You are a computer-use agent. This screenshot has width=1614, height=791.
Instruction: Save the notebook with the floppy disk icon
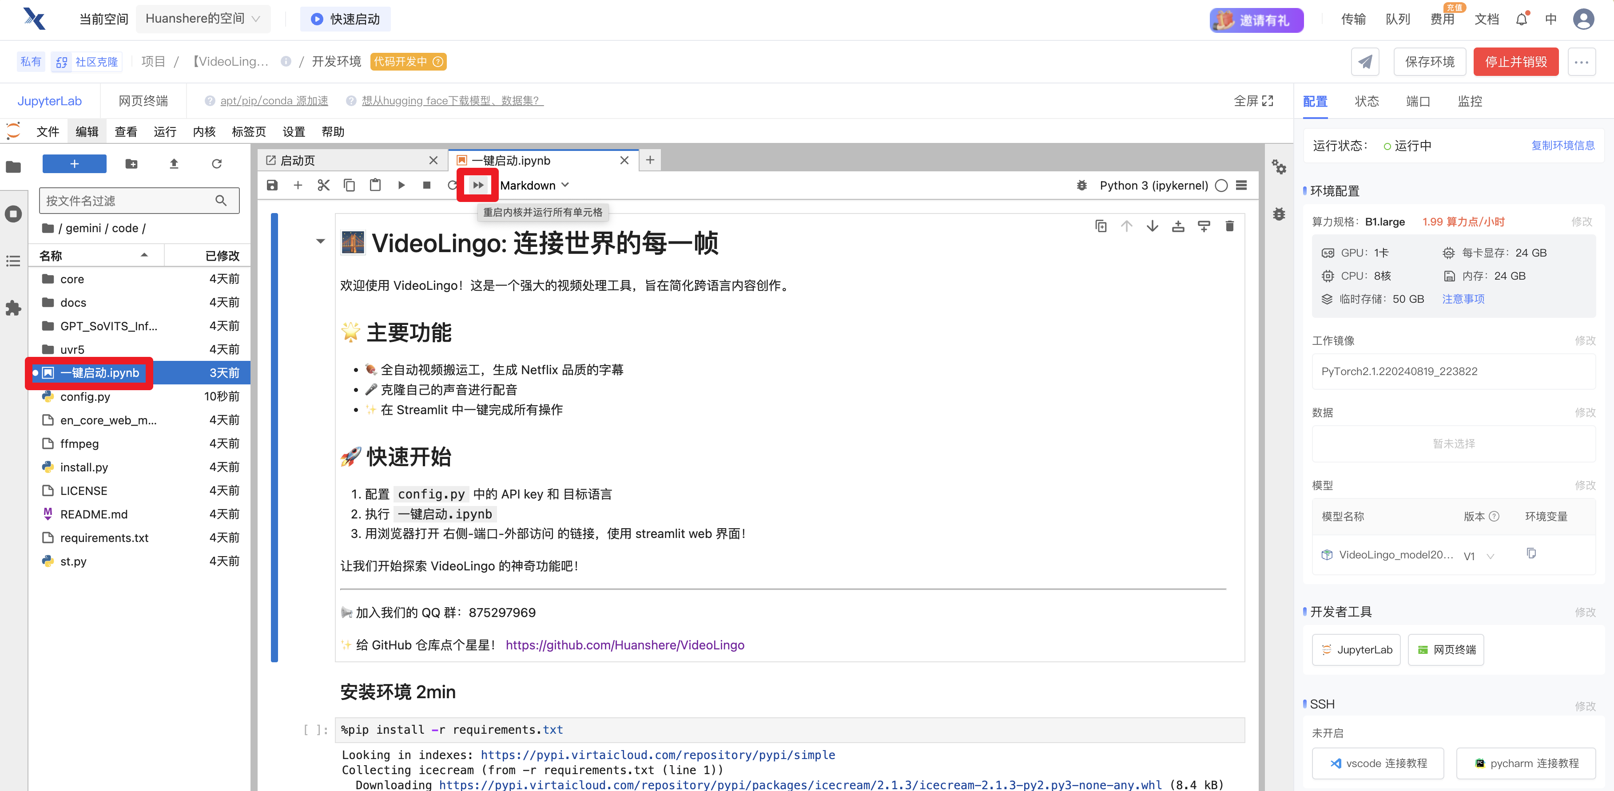click(272, 186)
